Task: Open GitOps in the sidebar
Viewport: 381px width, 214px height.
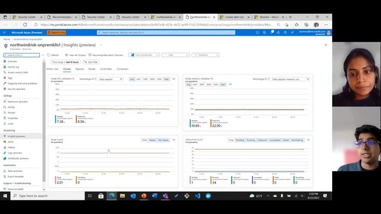Action: pos(11,107)
